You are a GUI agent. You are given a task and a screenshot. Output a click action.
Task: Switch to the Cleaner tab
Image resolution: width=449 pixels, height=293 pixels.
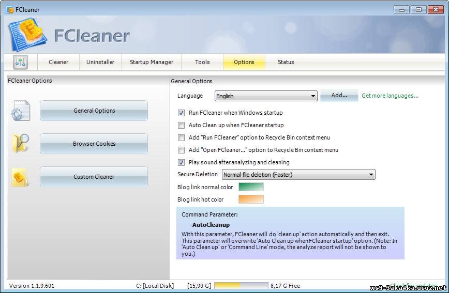pyautogui.click(x=58, y=62)
